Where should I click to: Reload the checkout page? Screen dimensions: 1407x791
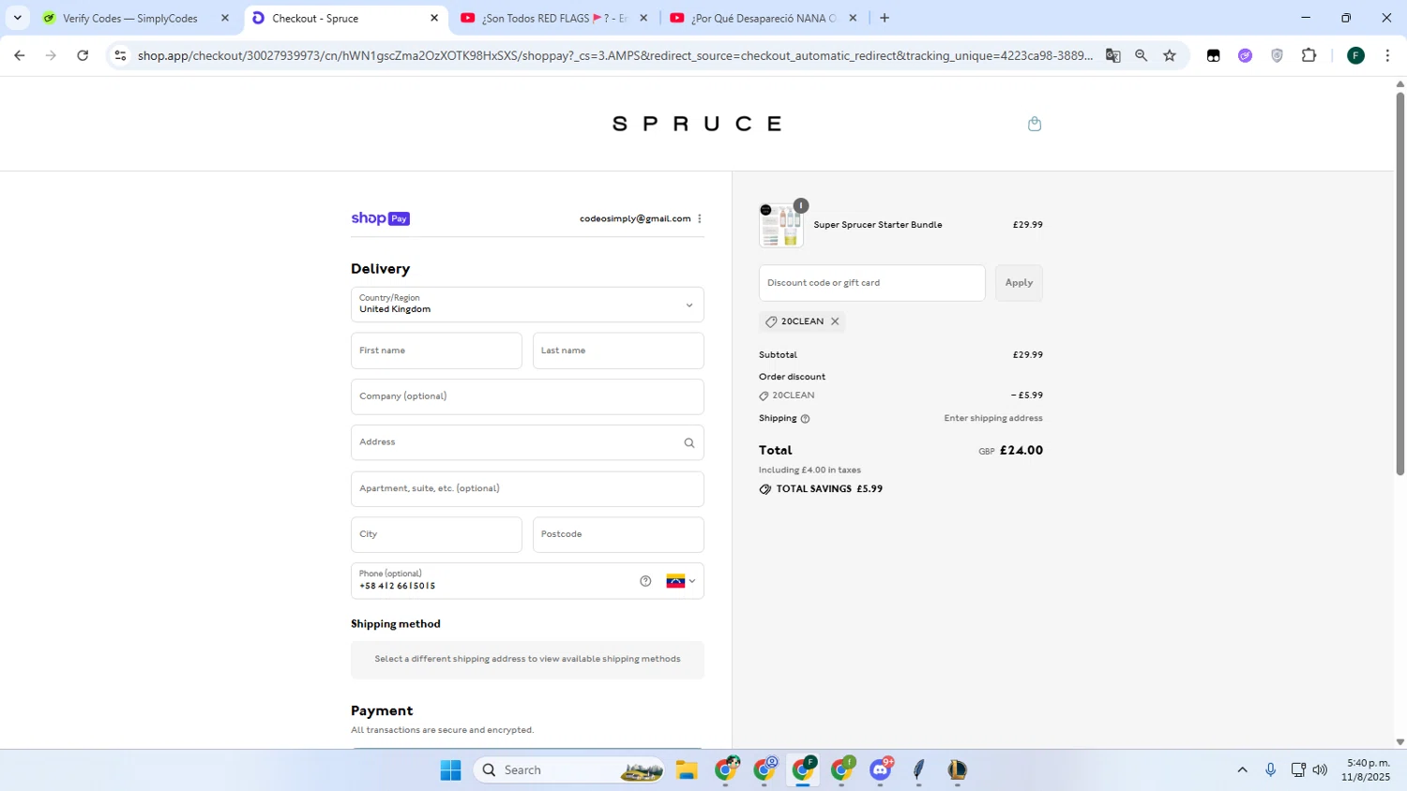pos(83,55)
